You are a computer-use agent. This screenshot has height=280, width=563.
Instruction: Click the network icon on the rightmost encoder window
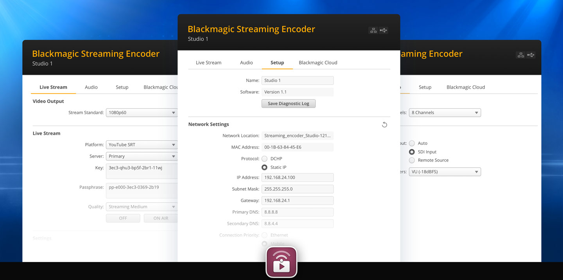[520, 55]
